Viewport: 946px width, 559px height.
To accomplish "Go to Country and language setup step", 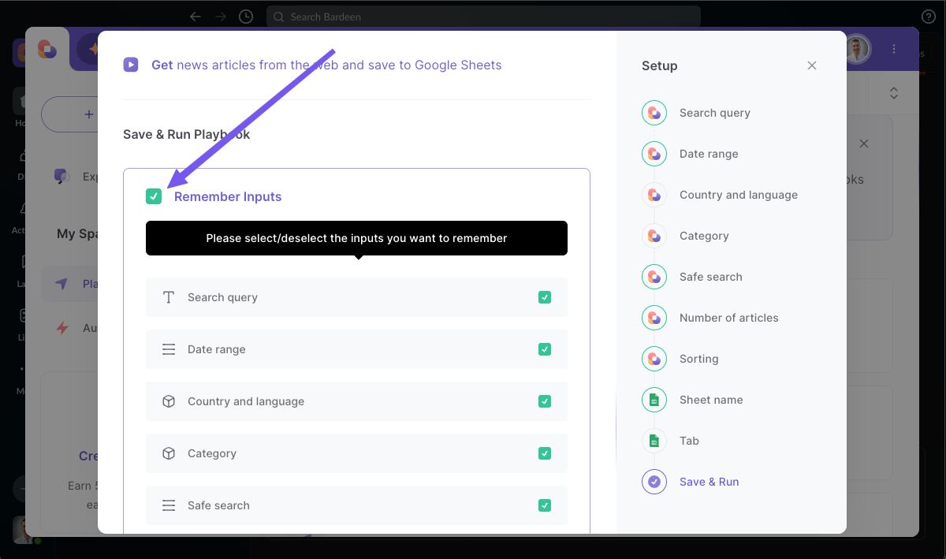I will pos(738,195).
